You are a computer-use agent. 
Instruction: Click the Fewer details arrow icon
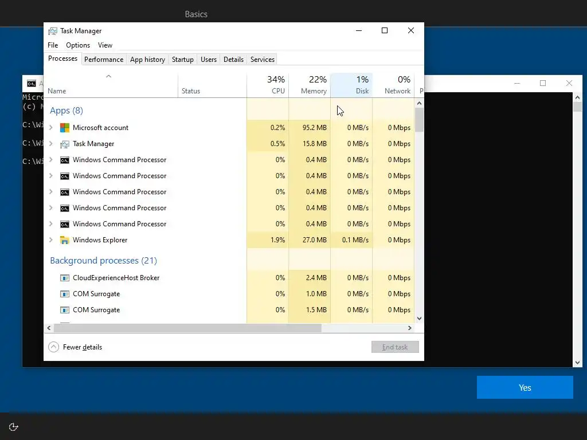(53, 347)
